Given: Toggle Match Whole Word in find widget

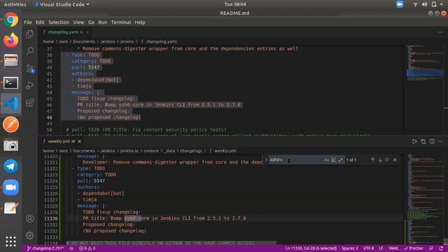Looking at the screenshot, I should [333, 160].
